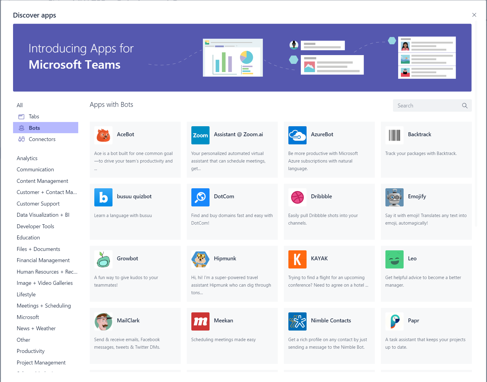
Task: Click the Meekan m icon
Action: [200, 321]
